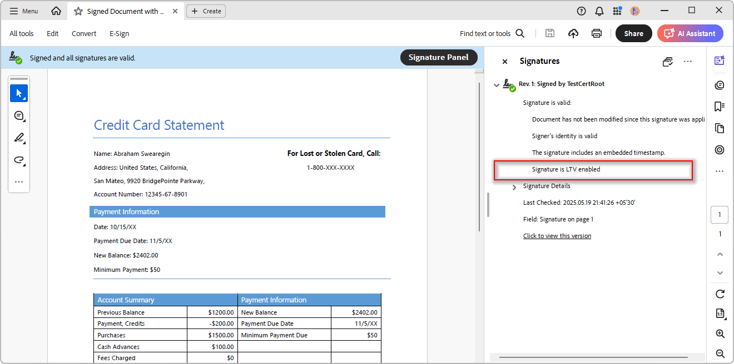
Task: Open the E-Sign menu
Action: [x=119, y=33]
